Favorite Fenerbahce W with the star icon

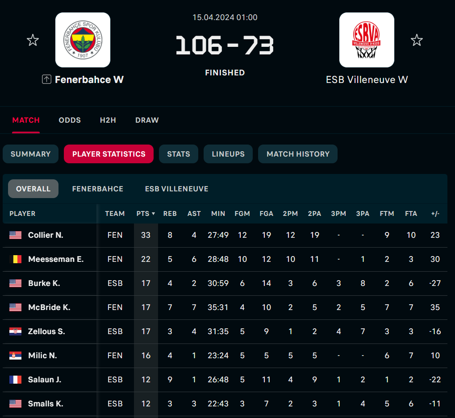33,40
